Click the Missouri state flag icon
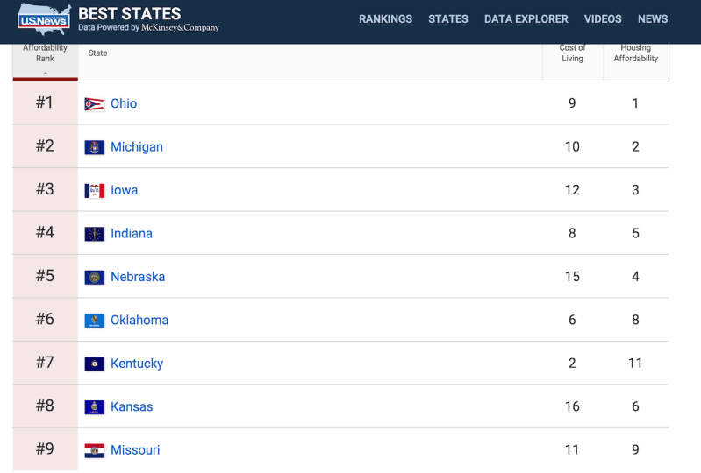The height and width of the screenshot is (473, 701). 95,450
